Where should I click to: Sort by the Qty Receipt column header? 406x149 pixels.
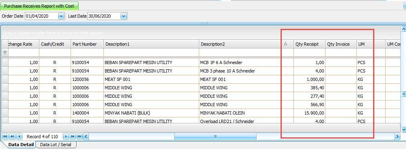309,44
